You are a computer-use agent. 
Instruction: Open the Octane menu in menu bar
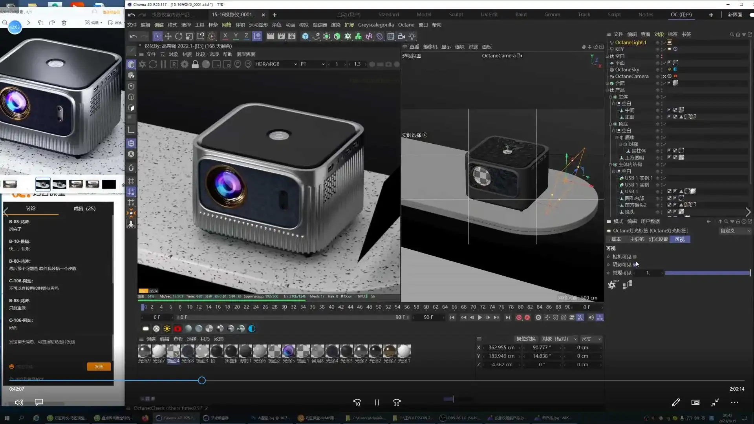coord(406,25)
